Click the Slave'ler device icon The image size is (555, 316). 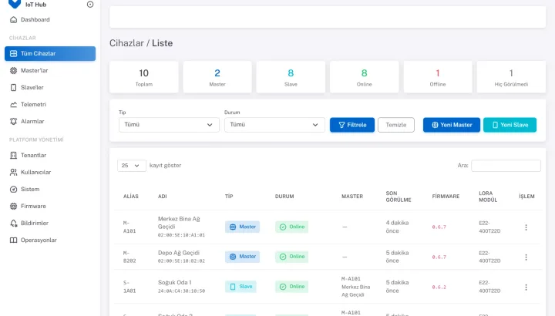point(13,87)
